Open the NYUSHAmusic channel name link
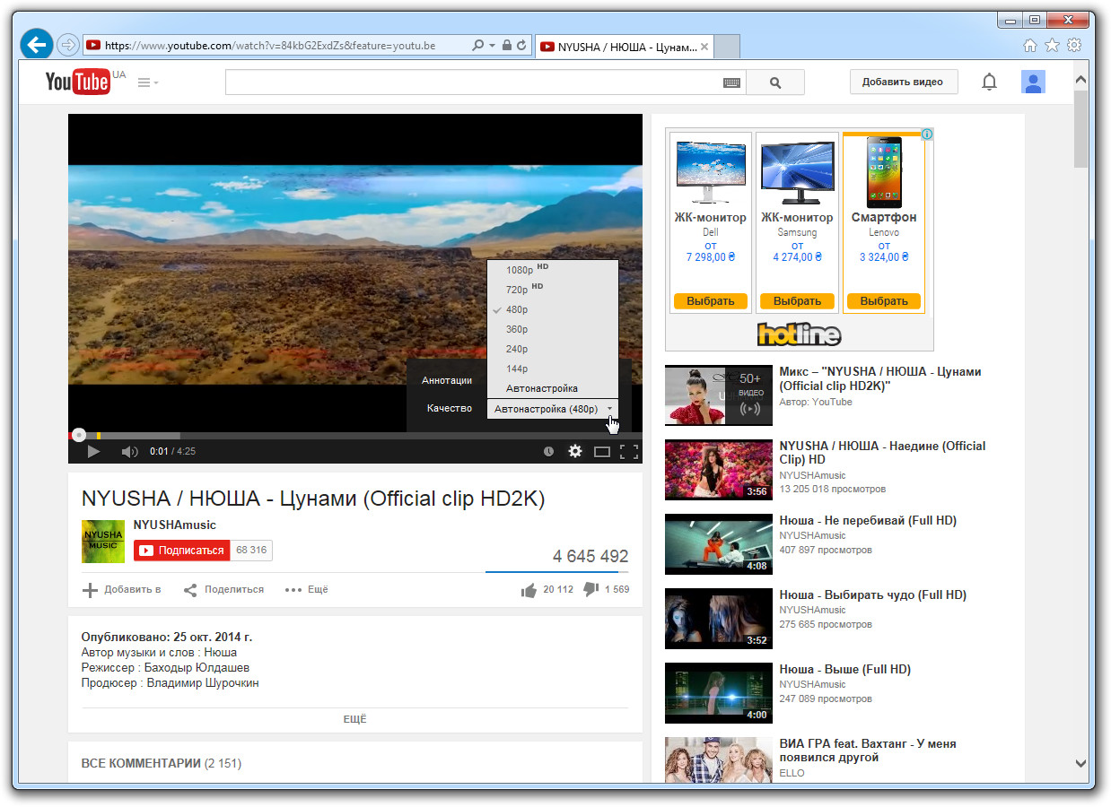The image size is (1111, 807). [175, 525]
